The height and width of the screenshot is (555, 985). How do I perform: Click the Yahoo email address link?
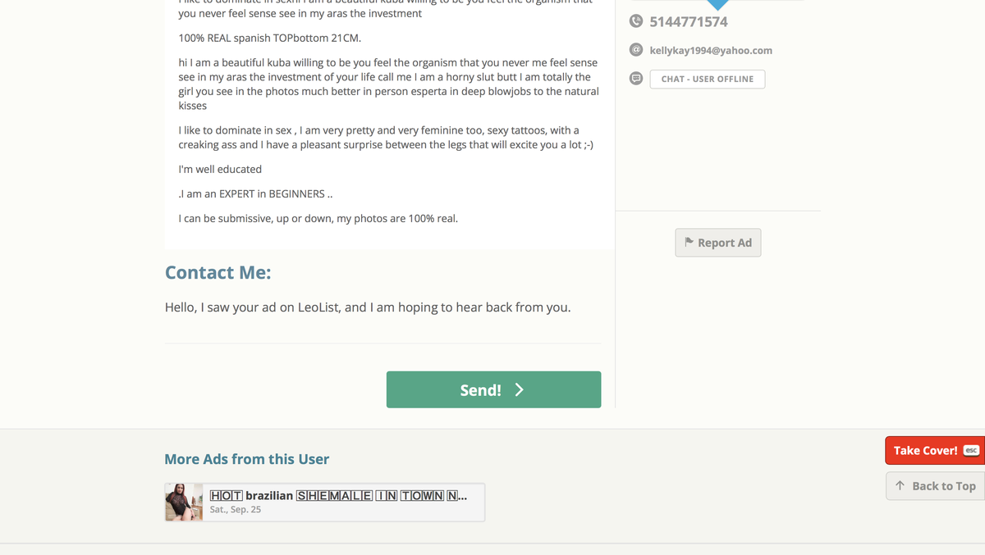coord(711,50)
